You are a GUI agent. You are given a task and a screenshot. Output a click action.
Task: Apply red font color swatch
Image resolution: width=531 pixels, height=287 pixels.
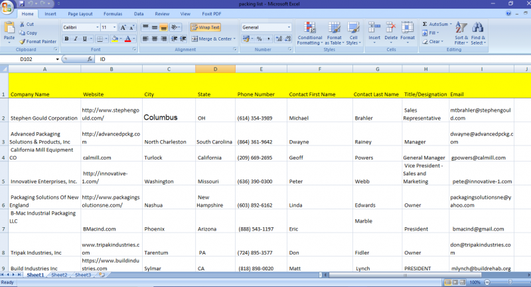(128, 39)
